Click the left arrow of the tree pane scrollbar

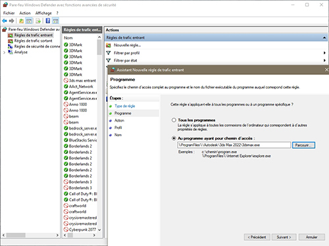coord(3,235)
